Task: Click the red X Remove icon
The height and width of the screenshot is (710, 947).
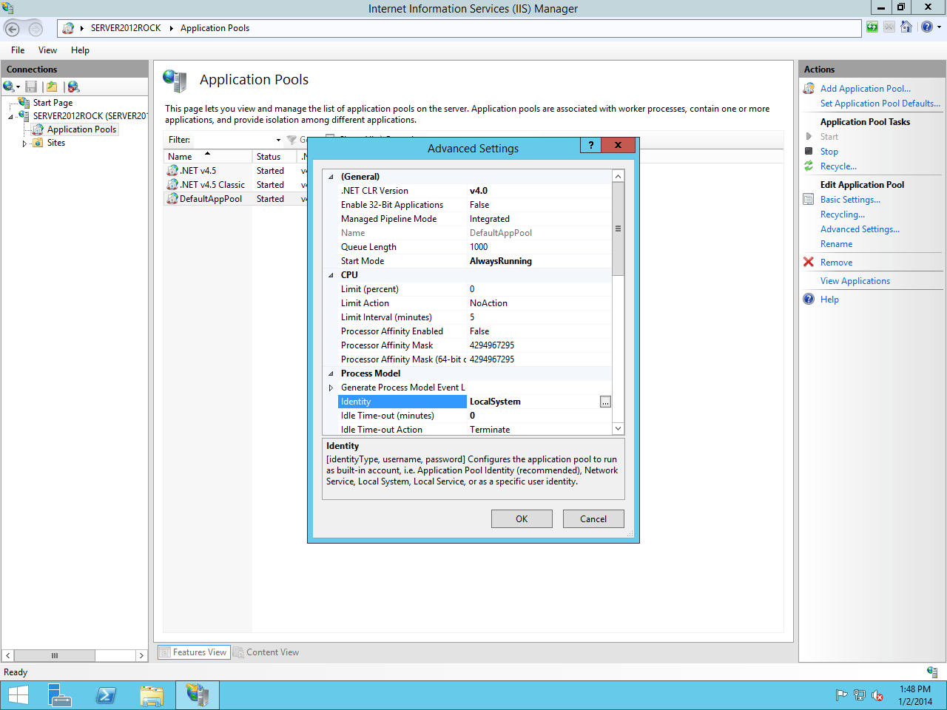Action: tap(809, 262)
